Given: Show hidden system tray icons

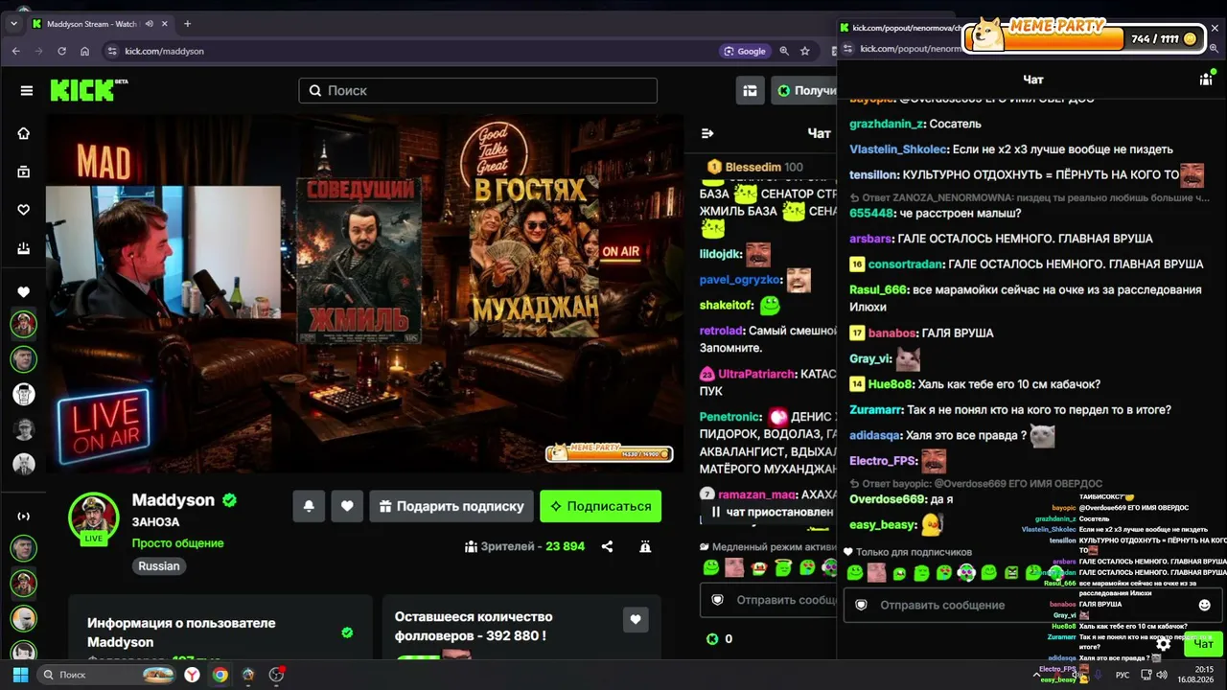Looking at the screenshot, I should (1036, 675).
